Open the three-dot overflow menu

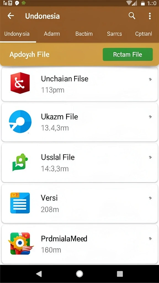[150, 16]
